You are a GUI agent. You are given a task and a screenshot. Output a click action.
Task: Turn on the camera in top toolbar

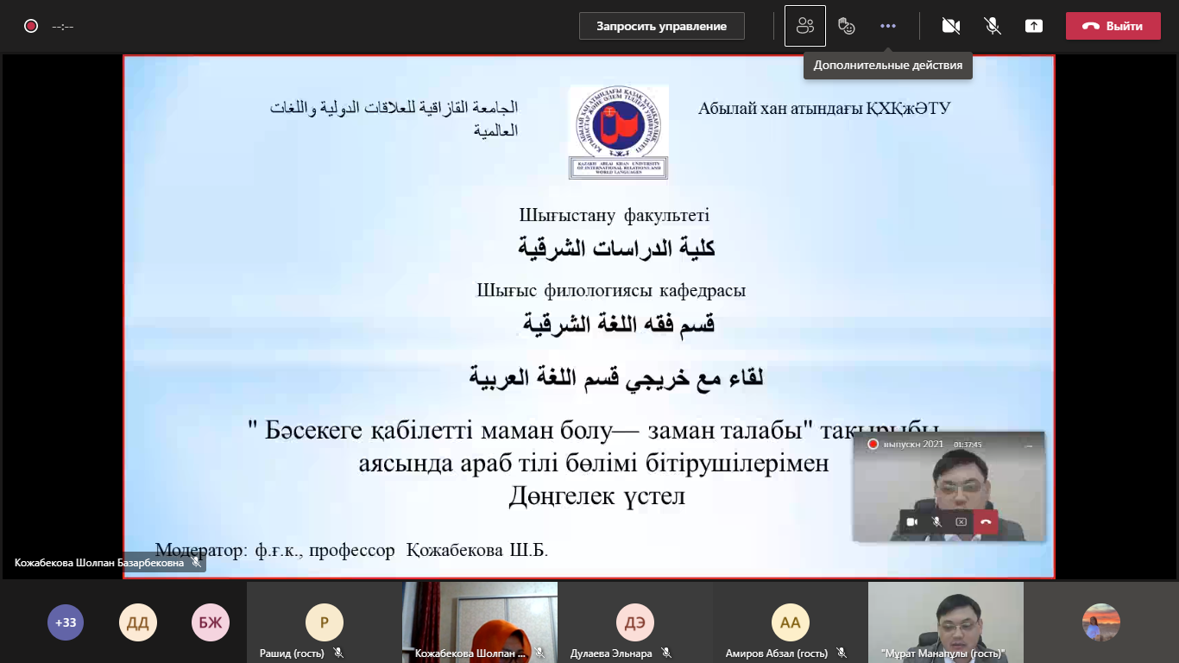coord(950,26)
